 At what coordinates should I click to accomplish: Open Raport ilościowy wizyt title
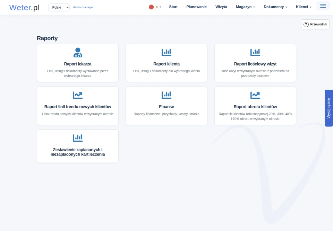(x=255, y=64)
